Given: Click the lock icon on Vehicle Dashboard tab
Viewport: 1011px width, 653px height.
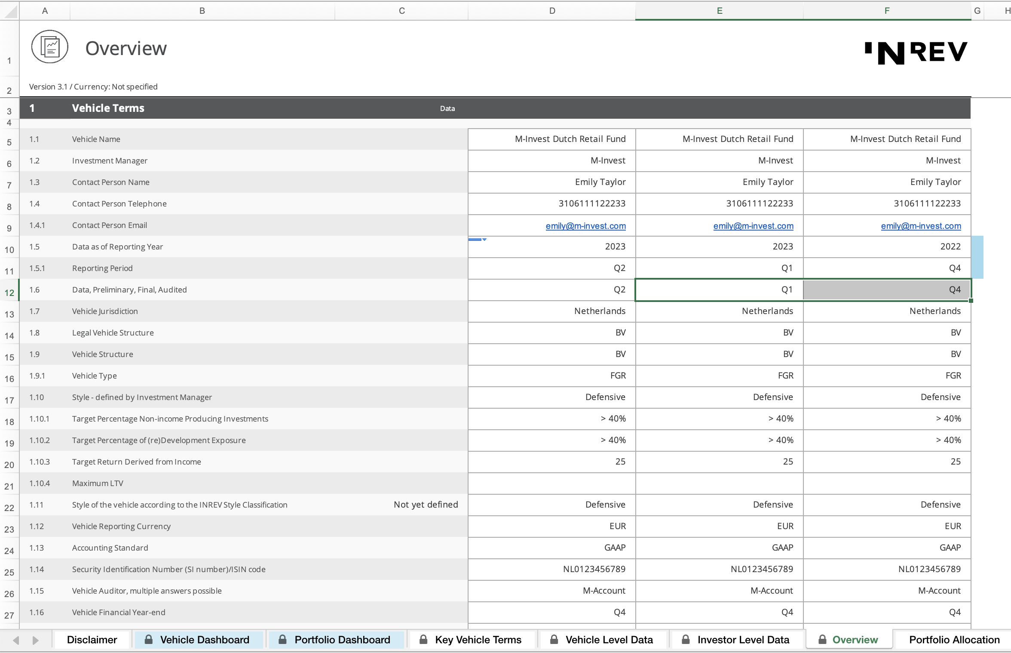Looking at the screenshot, I should tap(148, 640).
